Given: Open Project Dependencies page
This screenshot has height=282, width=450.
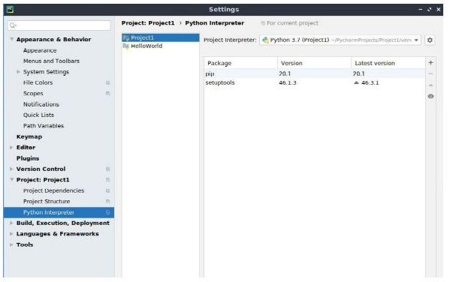Looking at the screenshot, I should coord(53,190).
